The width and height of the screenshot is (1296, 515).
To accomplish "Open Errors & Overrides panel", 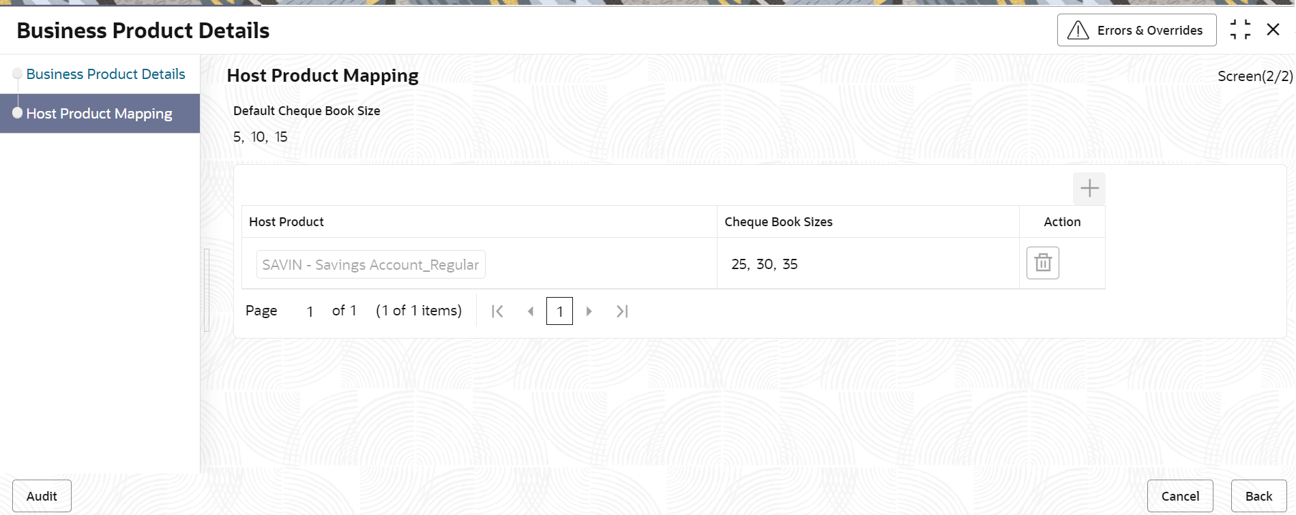I will pos(1136,30).
